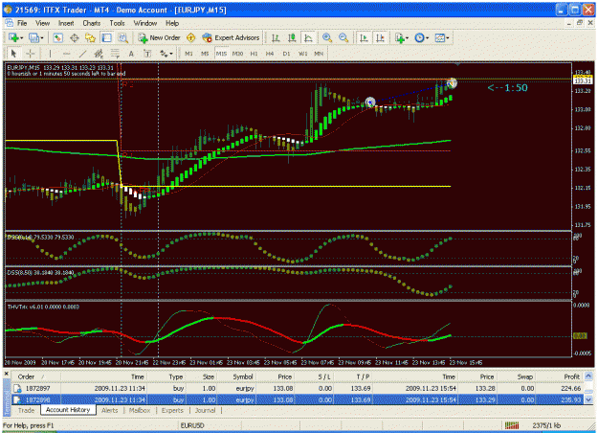Toggle Auto Scroll chart icon

coord(364,37)
